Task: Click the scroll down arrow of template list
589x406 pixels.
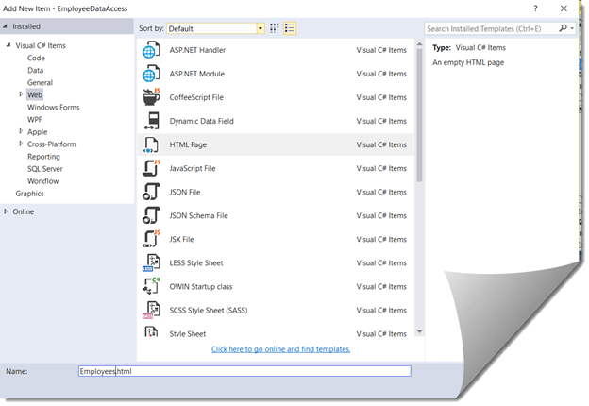Action: [x=420, y=331]
